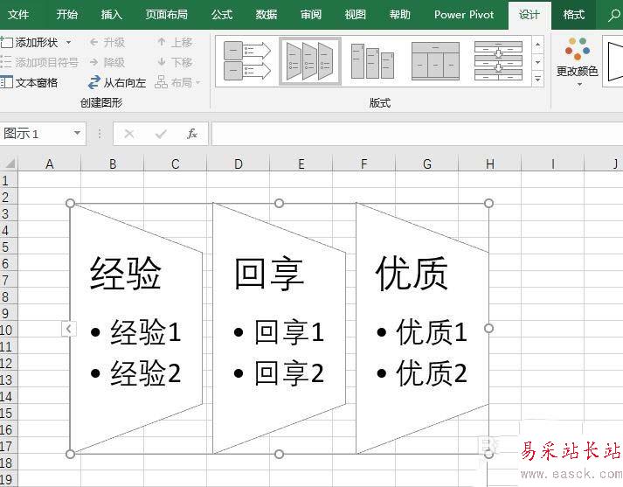The height and width of the screenshot is (487, 623).
Task: Move layout gallery up one row
Action: [x=537, y=45]
